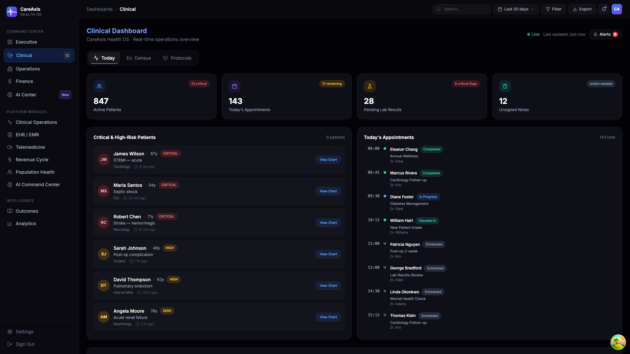Focus the Search input field
The width and height of the screenshot is (630, 354).
(x=462, y=9)
